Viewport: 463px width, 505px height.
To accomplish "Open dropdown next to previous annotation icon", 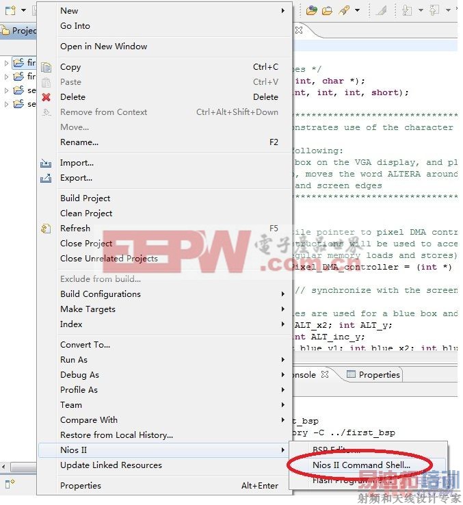I will [x=448, y=11].
